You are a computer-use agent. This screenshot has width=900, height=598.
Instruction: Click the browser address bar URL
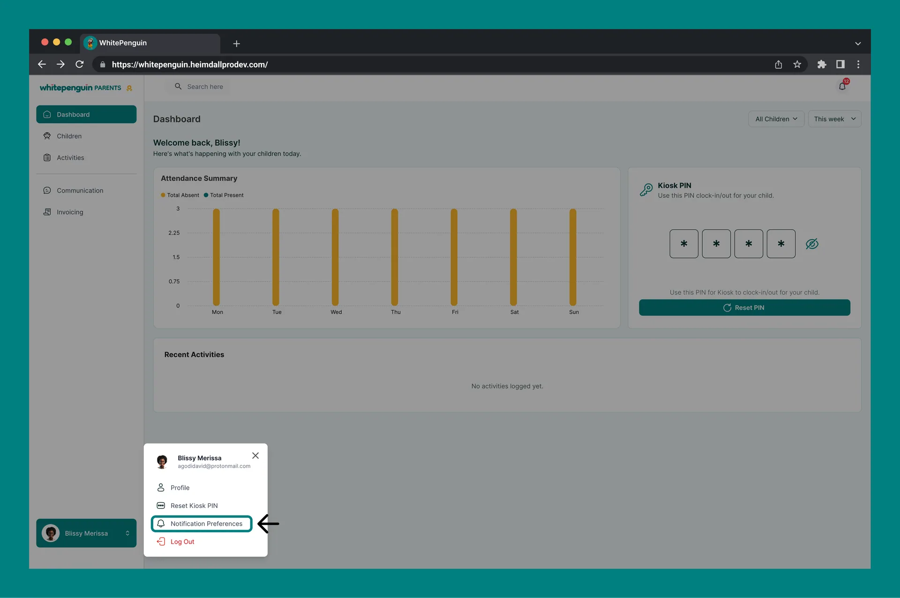[190, 65]
